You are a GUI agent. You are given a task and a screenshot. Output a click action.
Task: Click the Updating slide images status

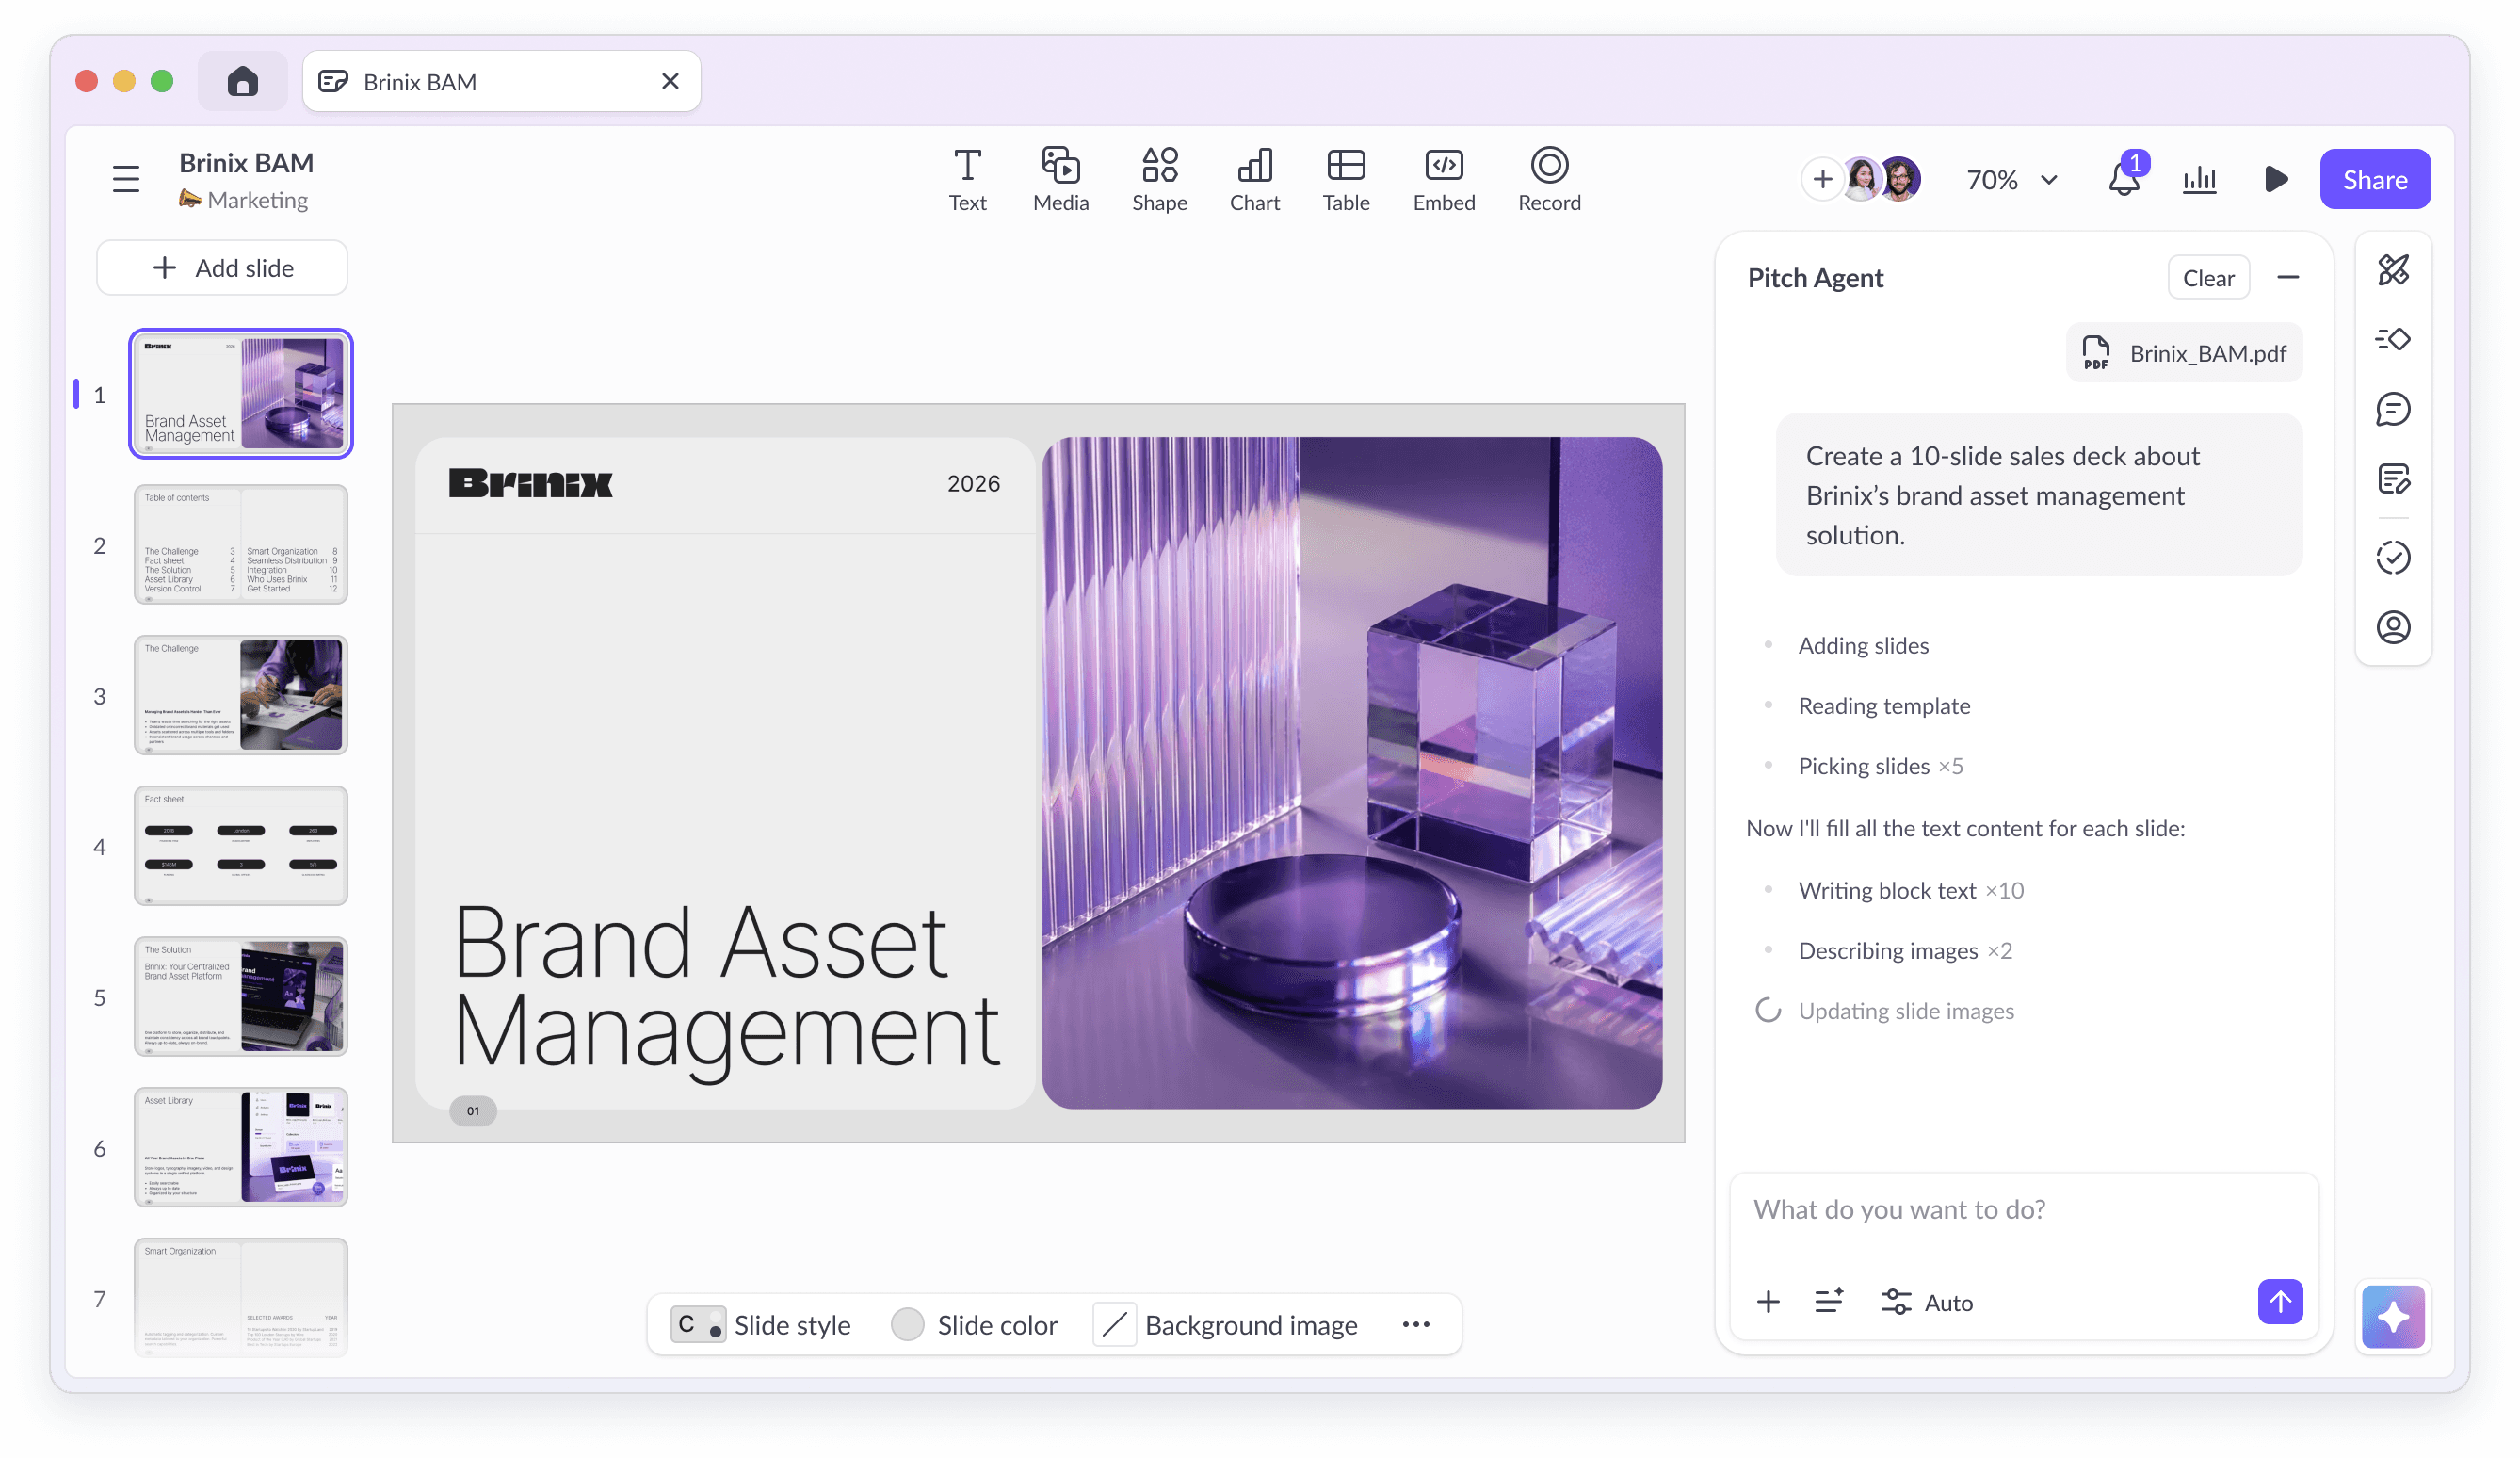[x=1906, y=1011]
